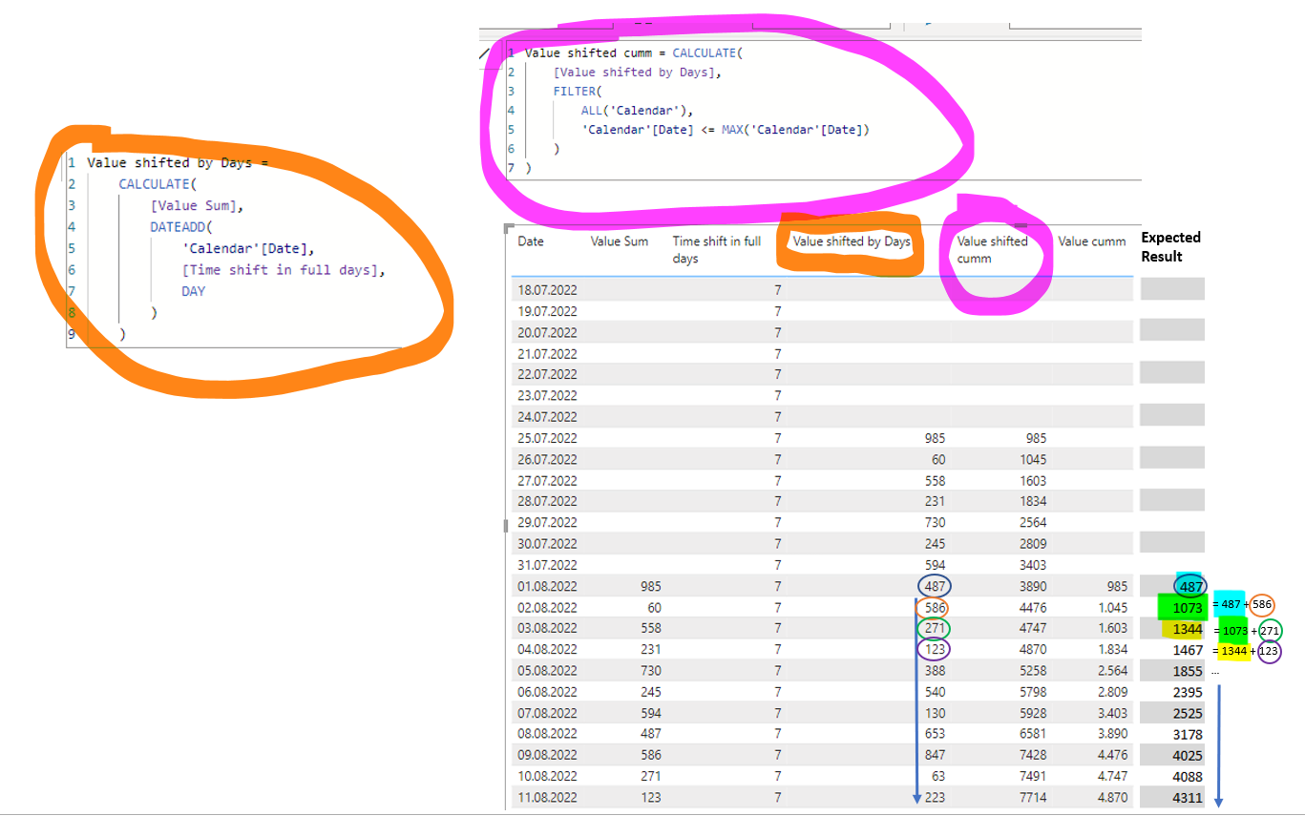Click Value shifted by Days 558 in 27.07.2022 row
The image size is (1305, 816).
coord(935,481)
